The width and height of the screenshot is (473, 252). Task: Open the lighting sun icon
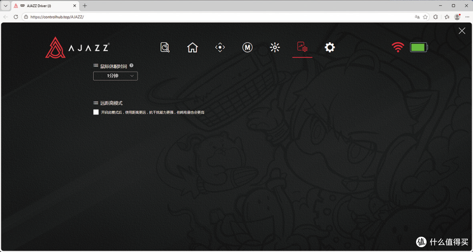tap(275, 47)
